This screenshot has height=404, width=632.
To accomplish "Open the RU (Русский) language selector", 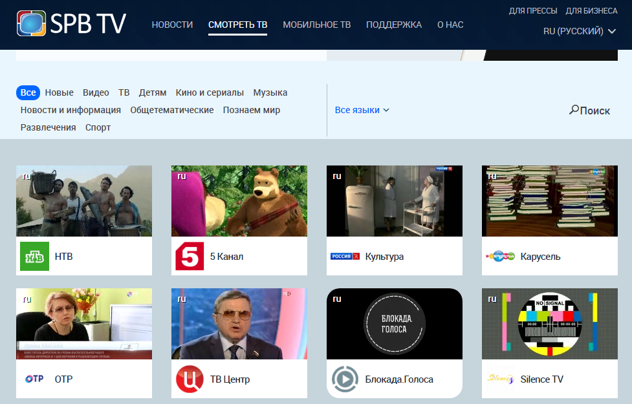I will pyautogui.click(x=579, y=31).
